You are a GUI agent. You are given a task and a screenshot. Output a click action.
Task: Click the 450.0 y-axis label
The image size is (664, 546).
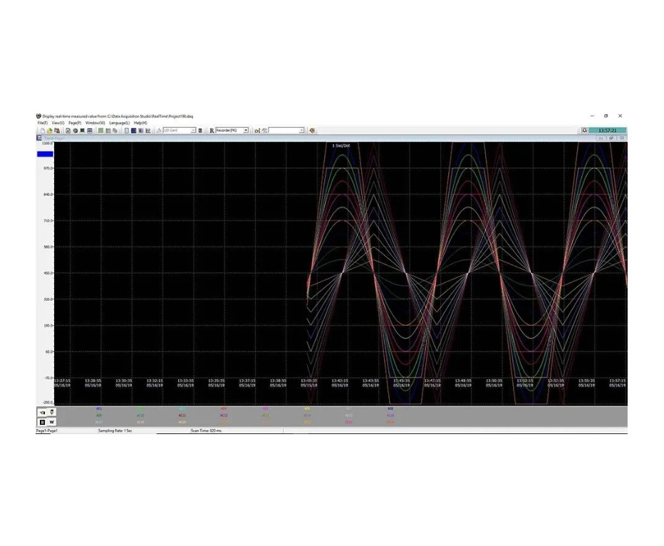pos(48,273)
